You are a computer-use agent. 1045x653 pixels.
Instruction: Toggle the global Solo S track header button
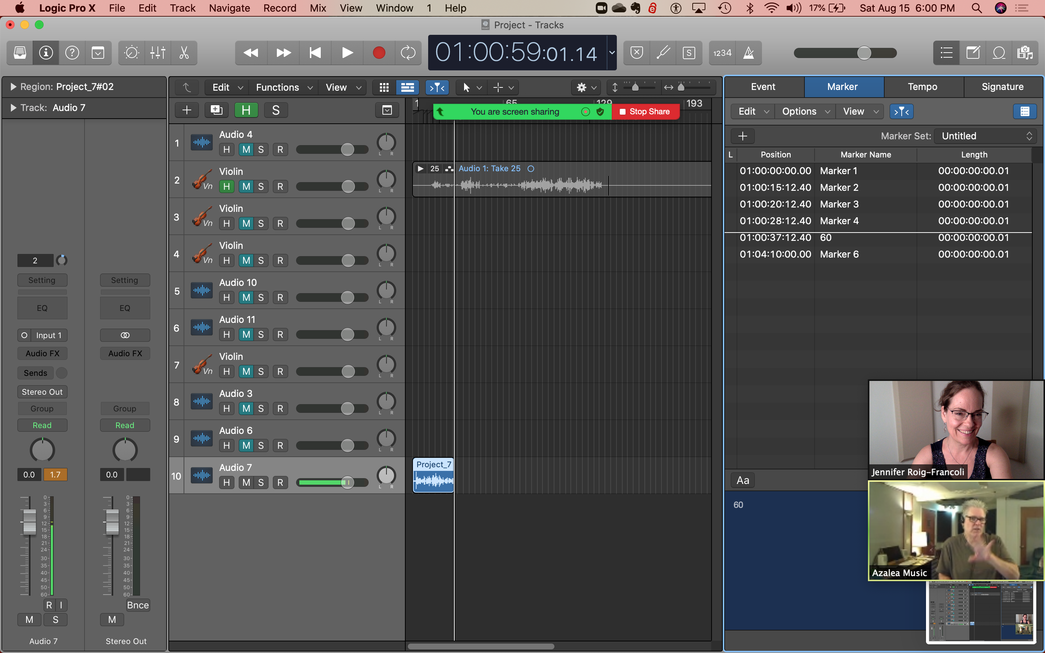tap(276, 110)
